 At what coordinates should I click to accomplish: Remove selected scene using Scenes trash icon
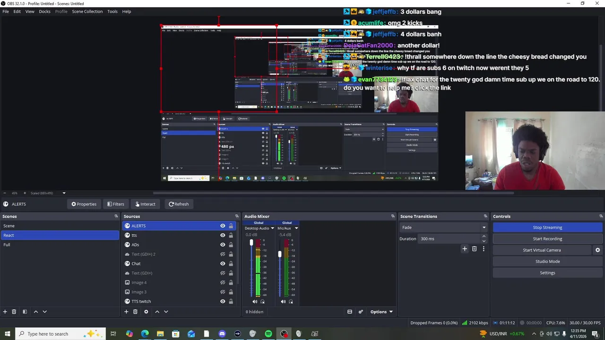click(x=14, y=312)
